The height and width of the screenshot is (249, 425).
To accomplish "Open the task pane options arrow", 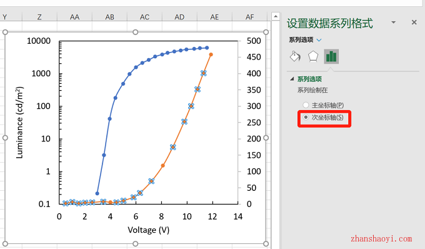I will pyautogui.click(x=393, y=23).
